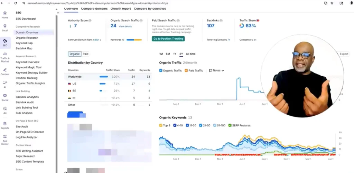Collapse the SEO sidebar with chevron
This screenshot has width=354, height=173.
point(58,12)
